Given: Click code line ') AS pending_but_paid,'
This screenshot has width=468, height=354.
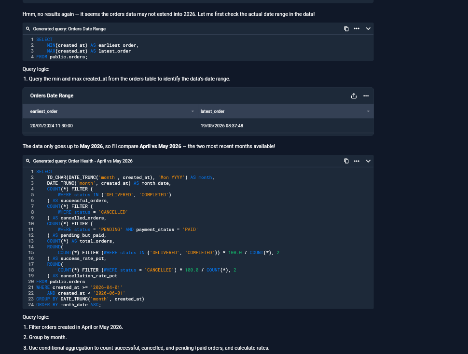Looking at the screenshot, I should (76, 235).
